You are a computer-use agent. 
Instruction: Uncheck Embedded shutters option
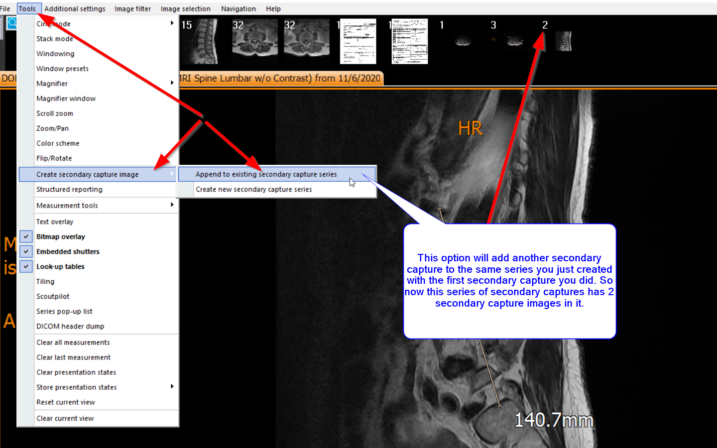coord(26,251)
